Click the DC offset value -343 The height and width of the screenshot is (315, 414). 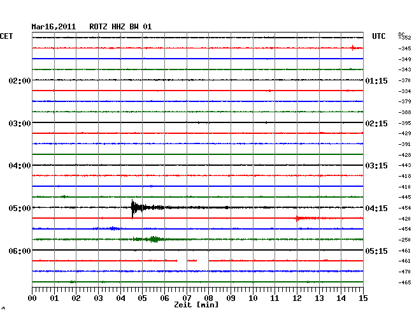pyautogui.click(x=404, y=70)
